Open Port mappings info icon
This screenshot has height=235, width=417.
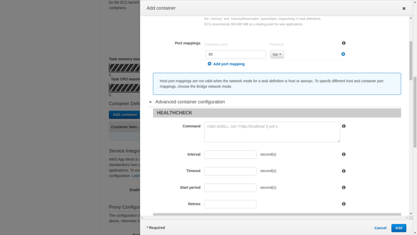344,43
